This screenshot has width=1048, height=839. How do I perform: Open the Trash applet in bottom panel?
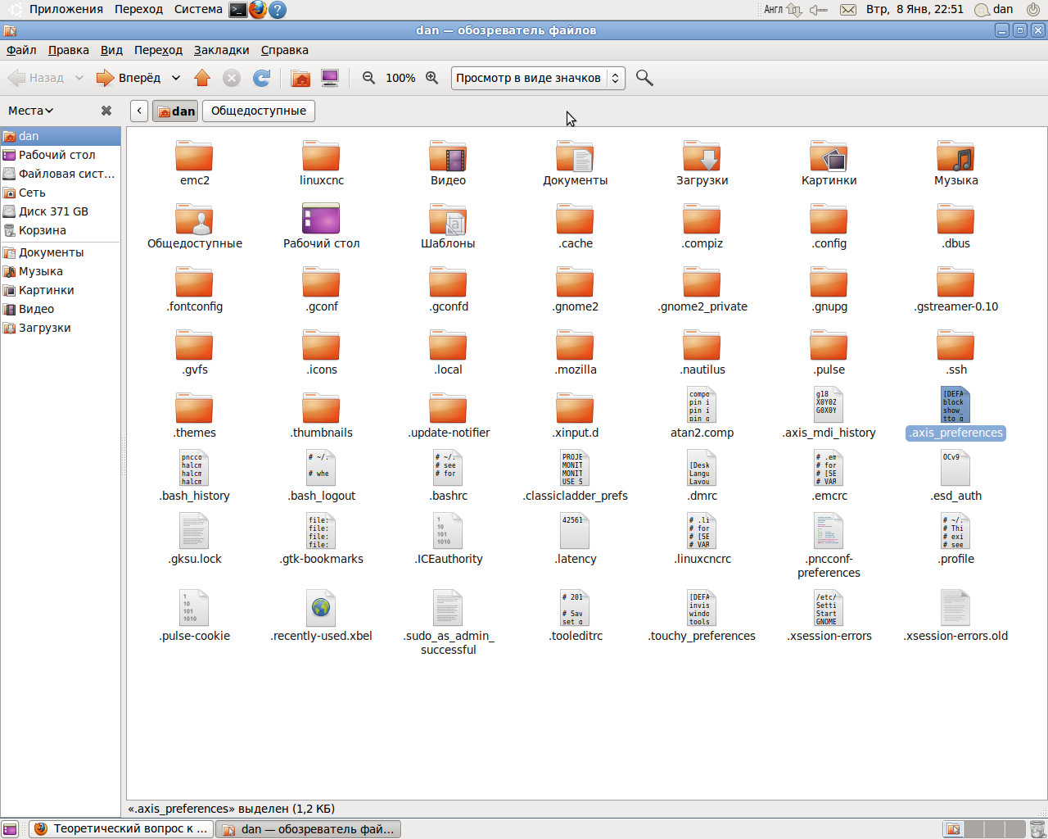coord(1037,829)
